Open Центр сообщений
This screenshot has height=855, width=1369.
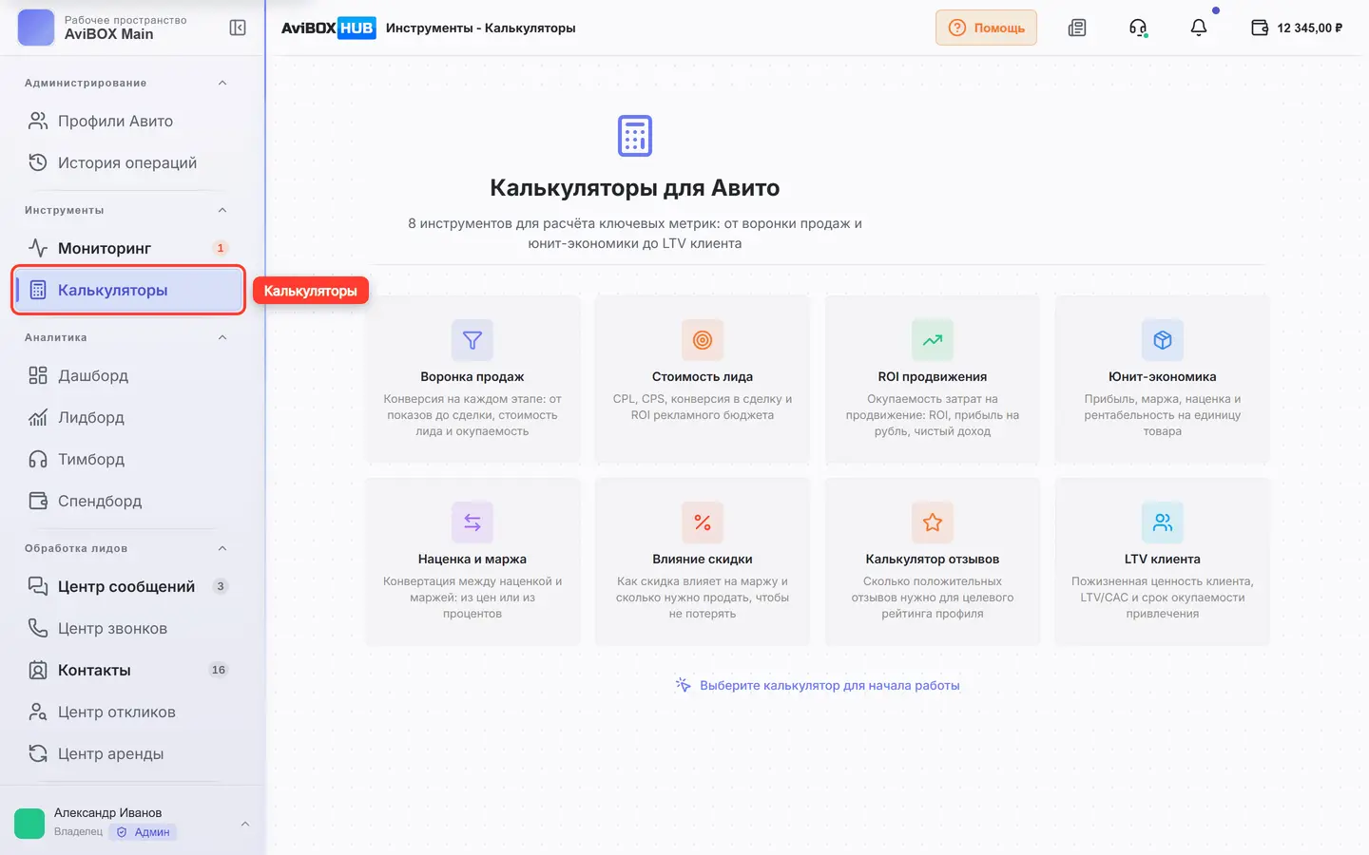[129, 586]
